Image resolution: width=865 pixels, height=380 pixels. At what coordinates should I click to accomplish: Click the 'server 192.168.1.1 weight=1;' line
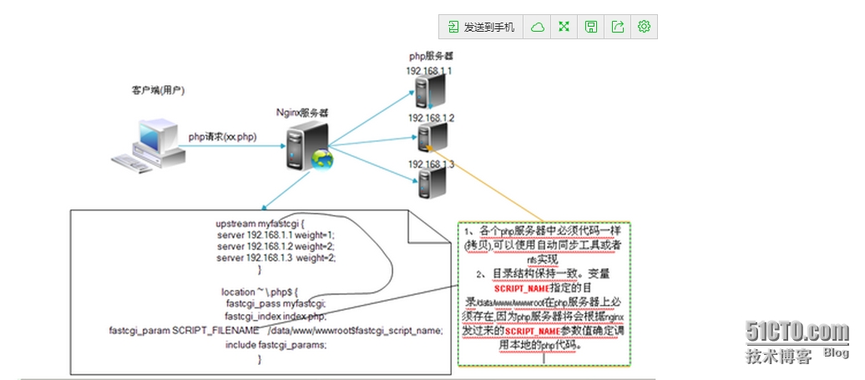pyautogui.click(x=276, y=235)
